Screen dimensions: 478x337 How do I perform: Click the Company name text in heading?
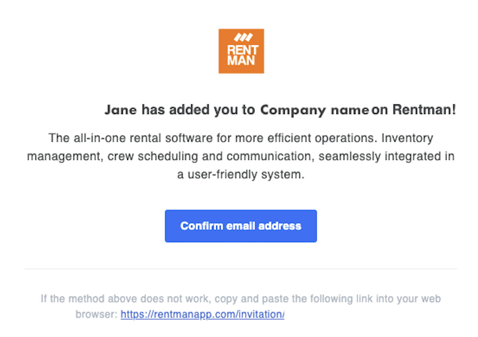click(314, 110)
